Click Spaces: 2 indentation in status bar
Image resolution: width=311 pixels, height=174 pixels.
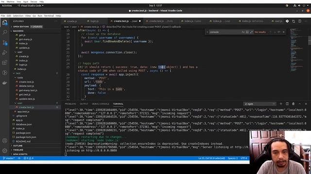(x=233, y=158)
